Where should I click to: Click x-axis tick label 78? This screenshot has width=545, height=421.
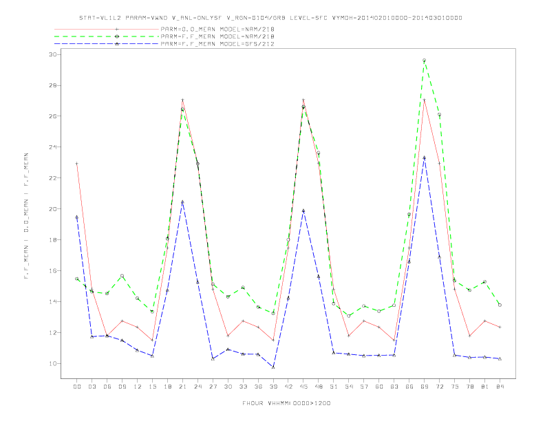pos(469,387)
